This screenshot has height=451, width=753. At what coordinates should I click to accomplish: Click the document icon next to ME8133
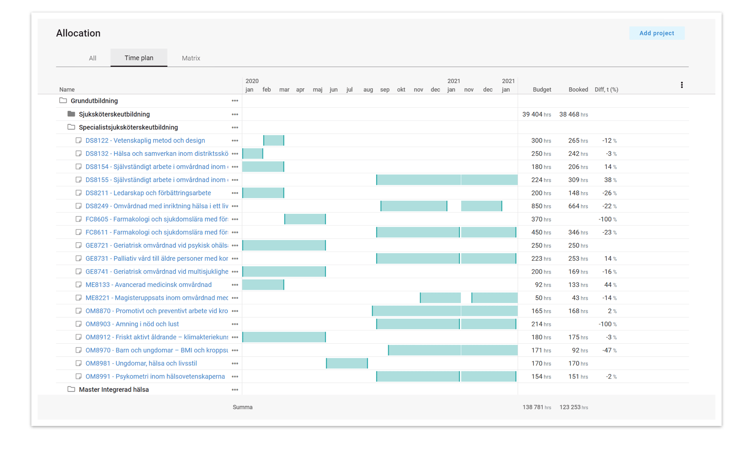[78, 285]
